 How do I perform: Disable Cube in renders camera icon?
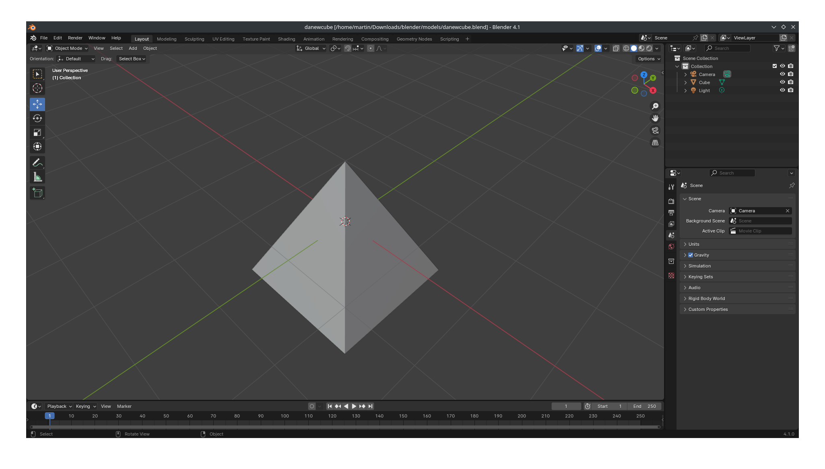coord(791,82)
